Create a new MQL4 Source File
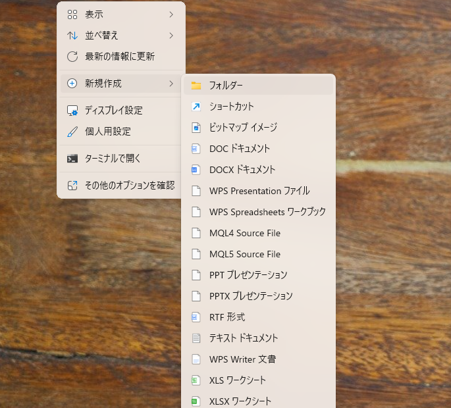 258,233
